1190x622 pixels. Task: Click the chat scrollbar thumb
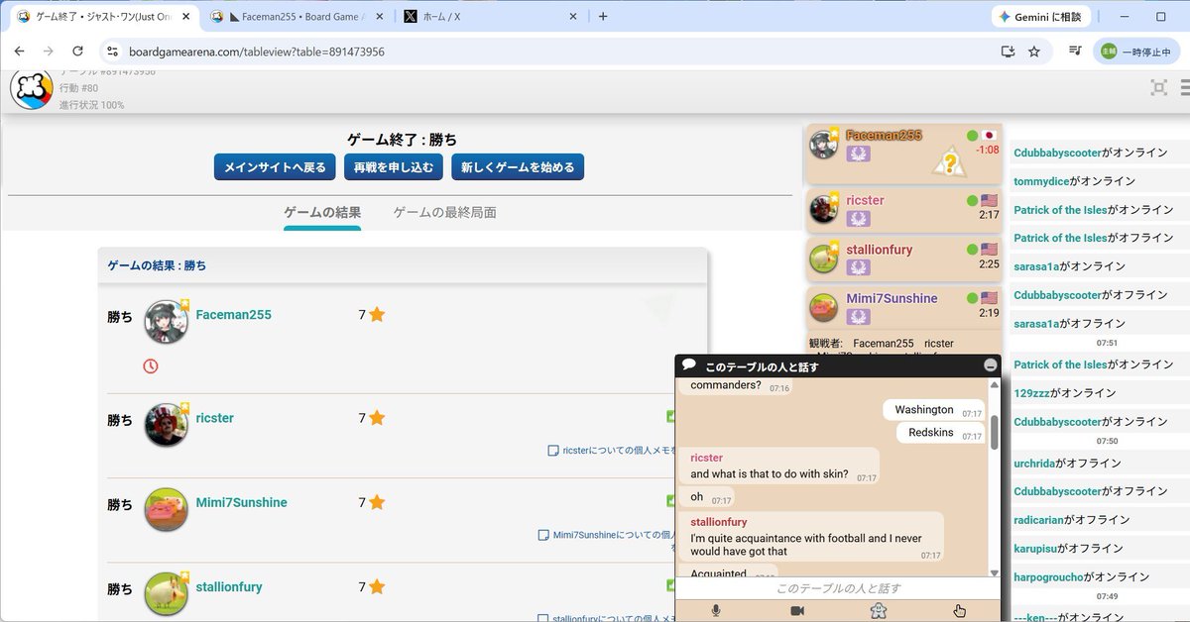995,434
